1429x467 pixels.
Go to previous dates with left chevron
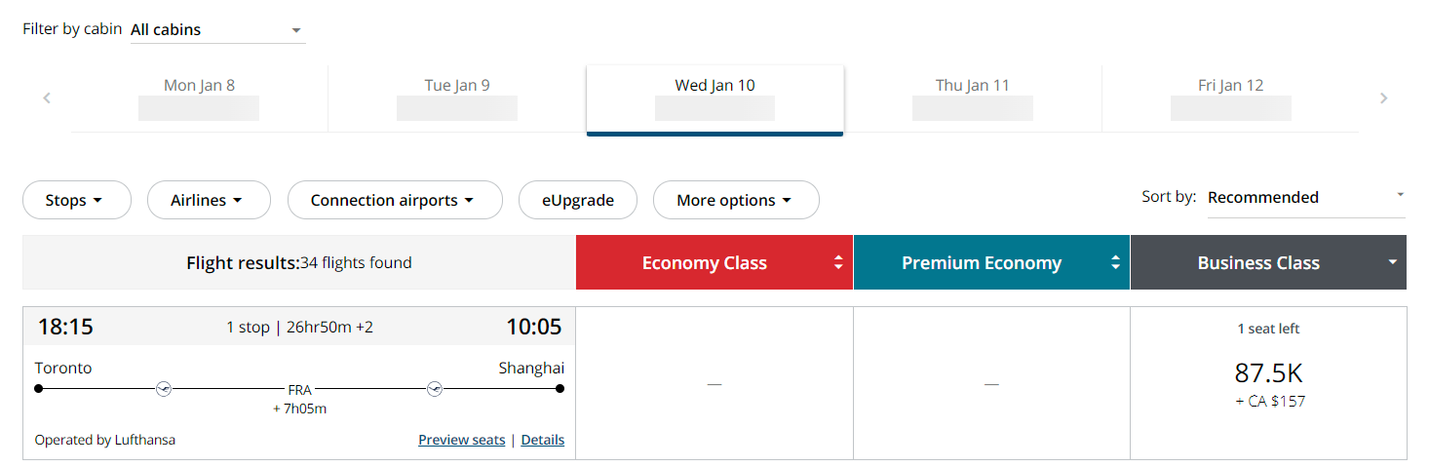[47, 98]
